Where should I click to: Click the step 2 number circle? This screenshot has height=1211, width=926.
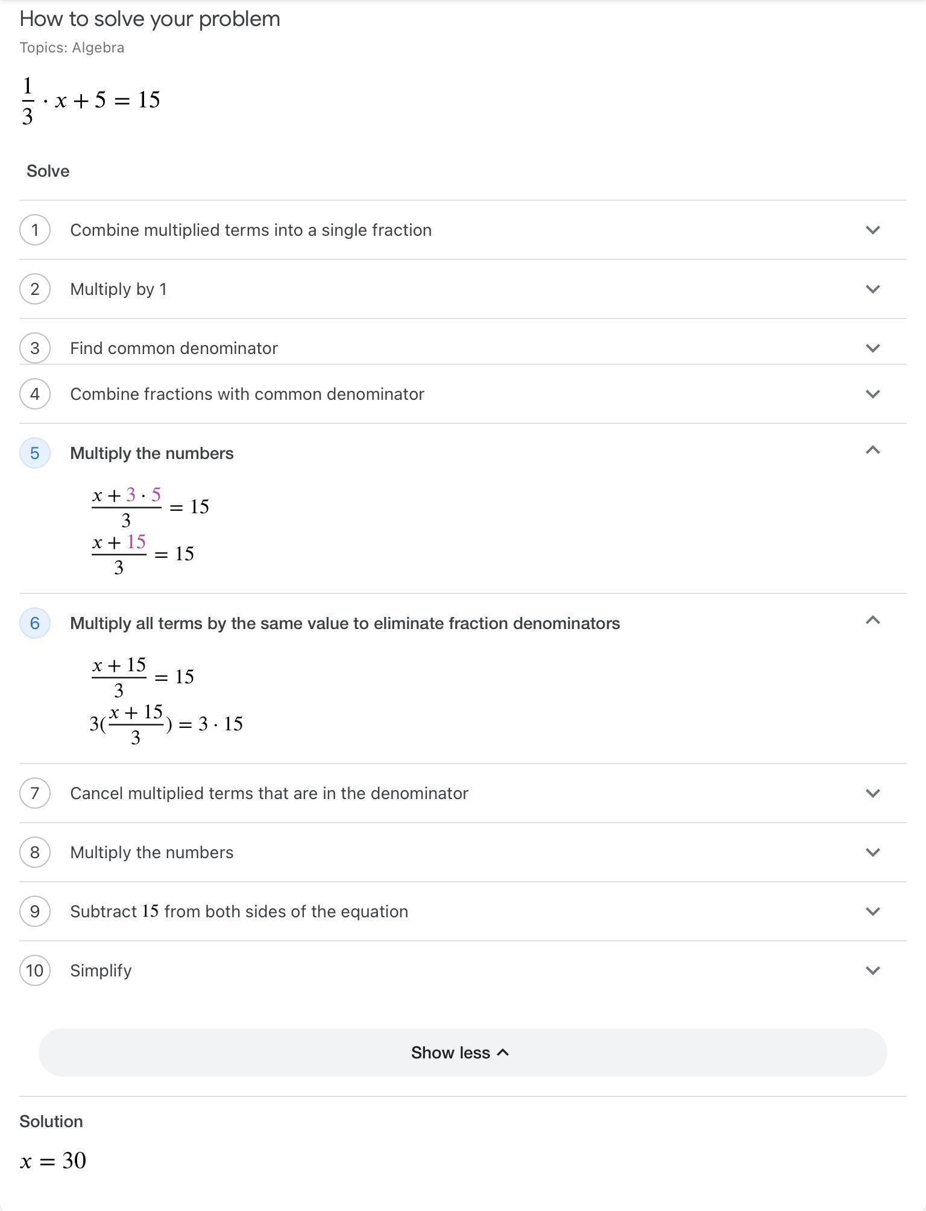click(35, 289)
